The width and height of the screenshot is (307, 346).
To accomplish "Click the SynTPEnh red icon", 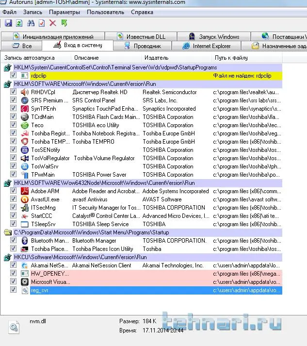I will pyautogui.click(x=24, y=109).
